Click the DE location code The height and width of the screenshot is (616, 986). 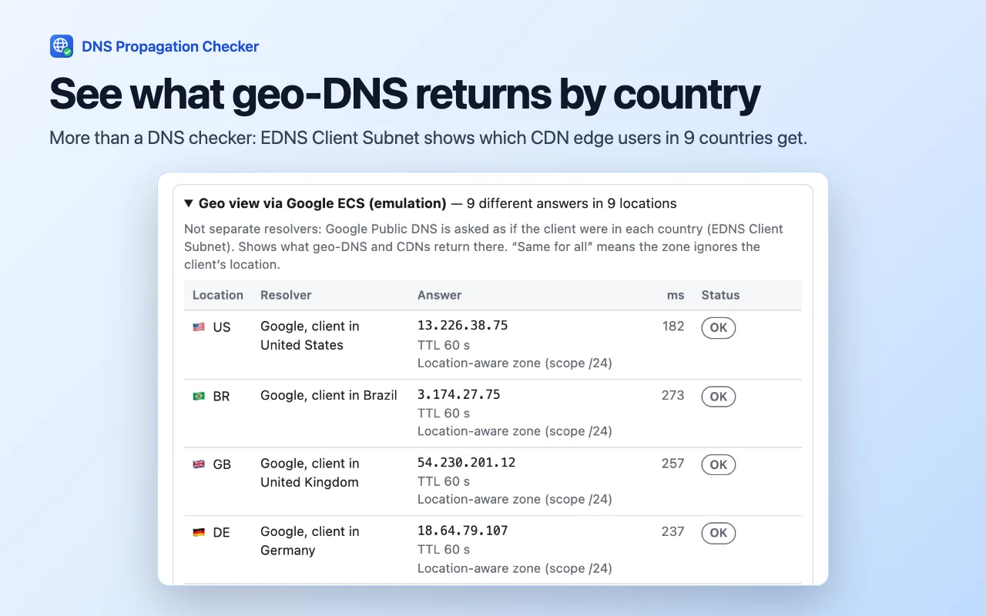(221, 532)
